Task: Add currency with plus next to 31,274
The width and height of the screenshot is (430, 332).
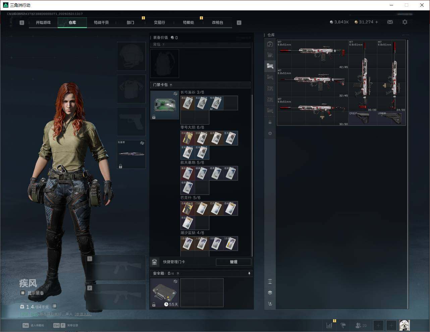Action: [x=377, y=22]
